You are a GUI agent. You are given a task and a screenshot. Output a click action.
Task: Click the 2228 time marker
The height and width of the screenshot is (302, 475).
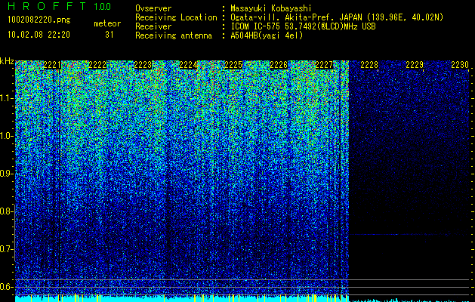coord(369,65)
